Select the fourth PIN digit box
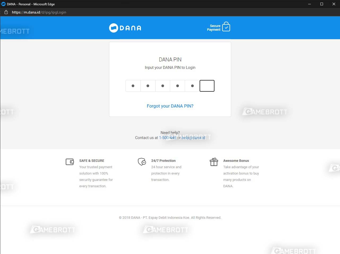This screenshot has width=340, height=254. [x=178, y=86]
